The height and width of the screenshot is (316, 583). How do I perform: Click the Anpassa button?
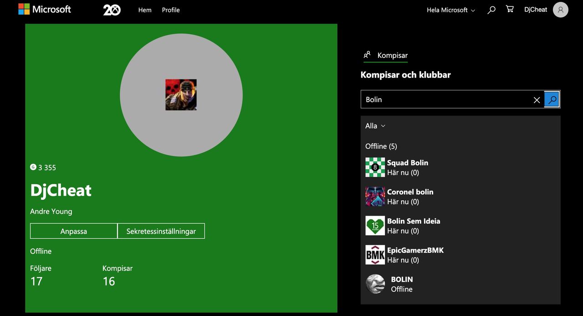[x=74, y=231]
